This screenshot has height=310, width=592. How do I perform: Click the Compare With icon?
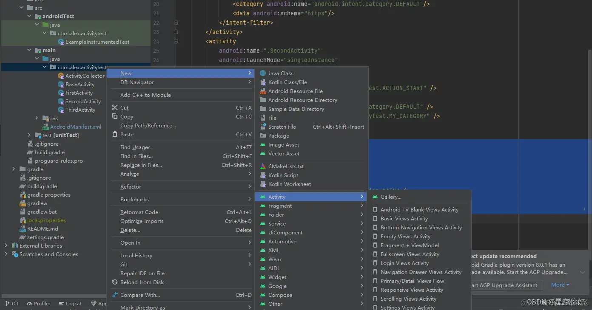(x=115, y=295)
